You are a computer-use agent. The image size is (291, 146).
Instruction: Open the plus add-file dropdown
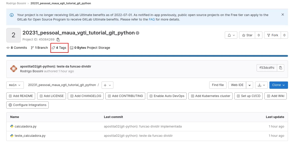(107, 85)
